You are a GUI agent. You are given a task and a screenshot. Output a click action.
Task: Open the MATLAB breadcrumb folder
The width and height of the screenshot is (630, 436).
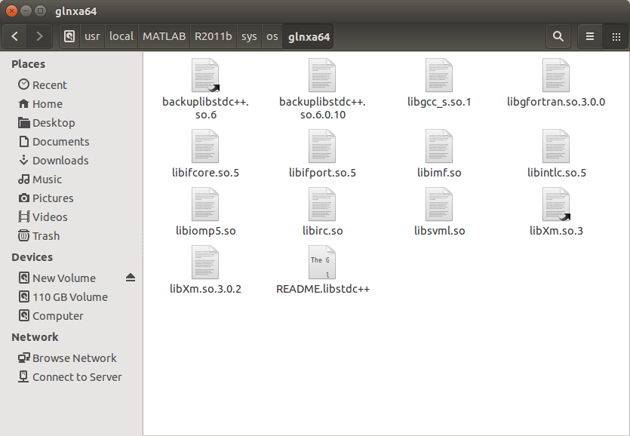coord(164,35)
